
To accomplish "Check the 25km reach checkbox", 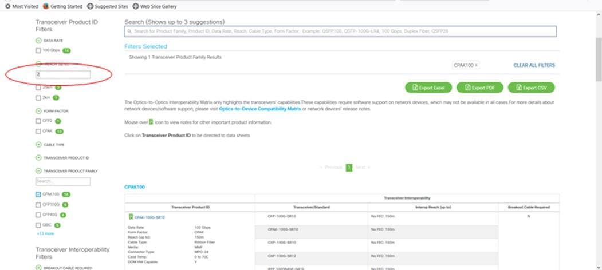I will (x=38, y=88).
